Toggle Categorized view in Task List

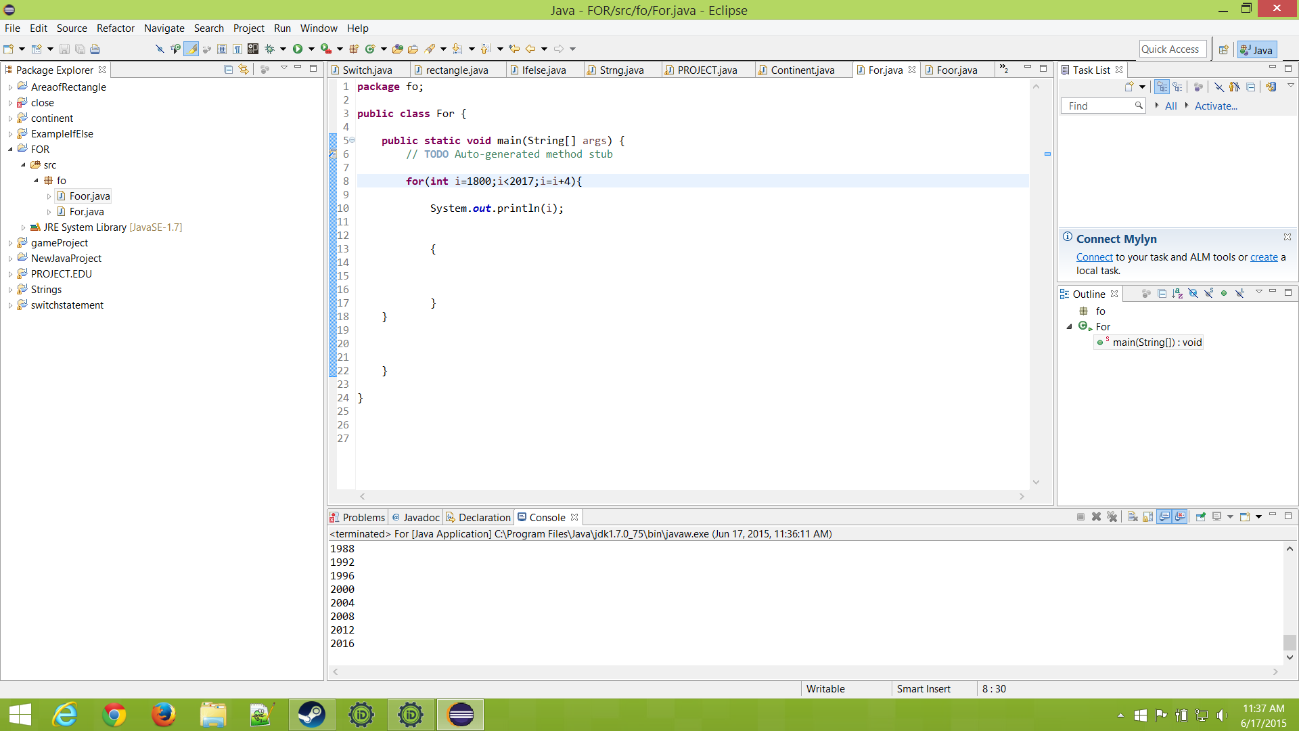pos(1162,87)
